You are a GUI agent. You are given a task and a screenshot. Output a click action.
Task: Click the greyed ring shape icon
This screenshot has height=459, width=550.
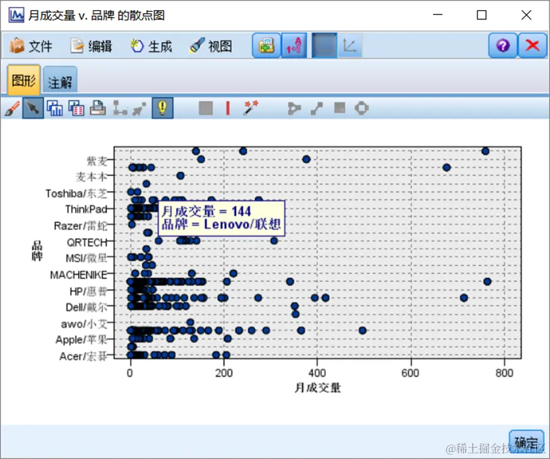pos(362,108)
